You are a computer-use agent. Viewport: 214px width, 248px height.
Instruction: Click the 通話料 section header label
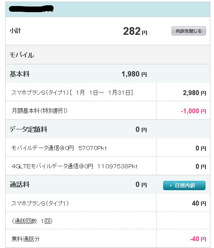pos(19,184)
